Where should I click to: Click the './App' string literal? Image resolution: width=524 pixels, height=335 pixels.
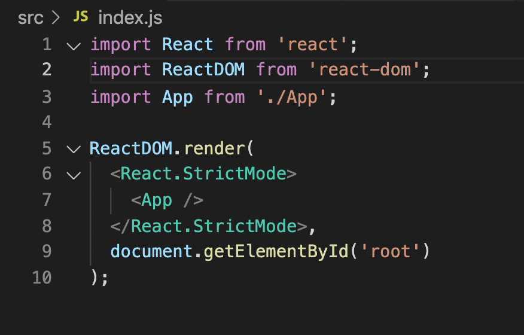coord(292,98)
